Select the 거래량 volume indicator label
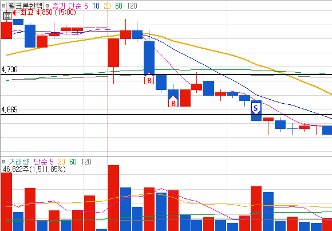This screenshot has width=332, height=231. pyautogui.click(x=19, y=162)
